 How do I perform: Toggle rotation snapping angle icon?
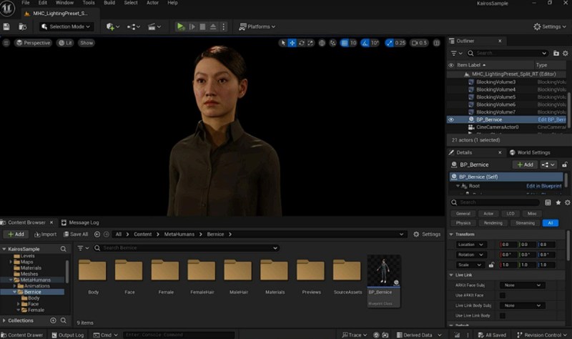click(365, 43)
